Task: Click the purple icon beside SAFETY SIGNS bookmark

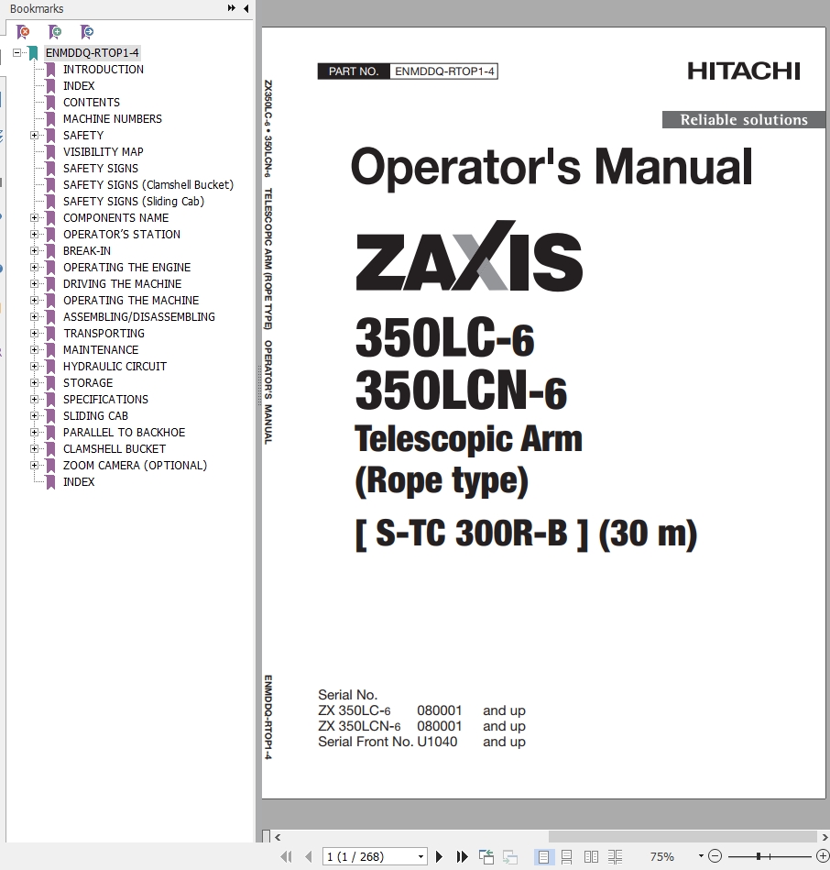Action: point(50,169)
